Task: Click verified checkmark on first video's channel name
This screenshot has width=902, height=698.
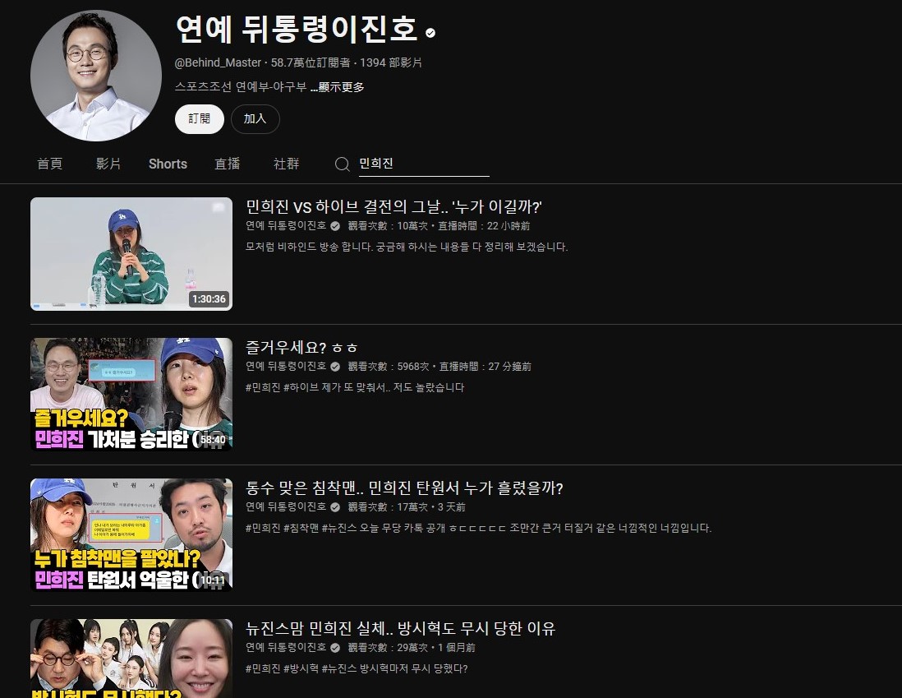Action: click(x=335, y=226)
